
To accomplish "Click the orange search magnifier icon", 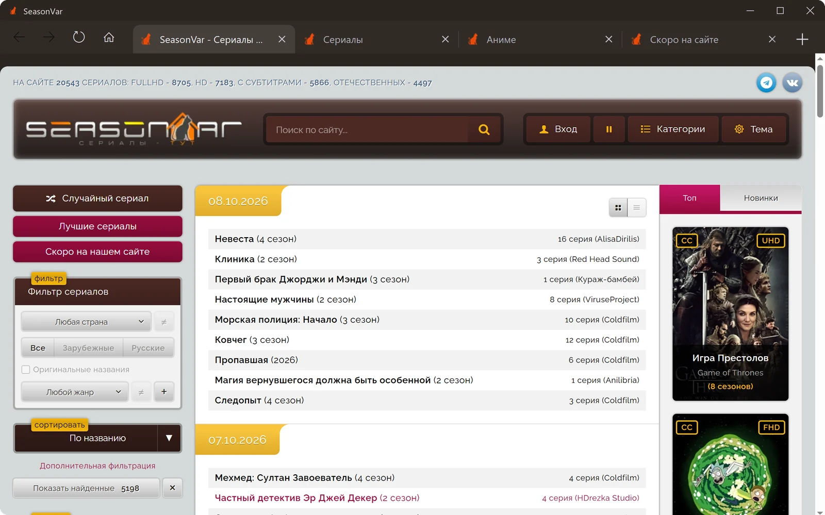I will (x=484, y=129).
